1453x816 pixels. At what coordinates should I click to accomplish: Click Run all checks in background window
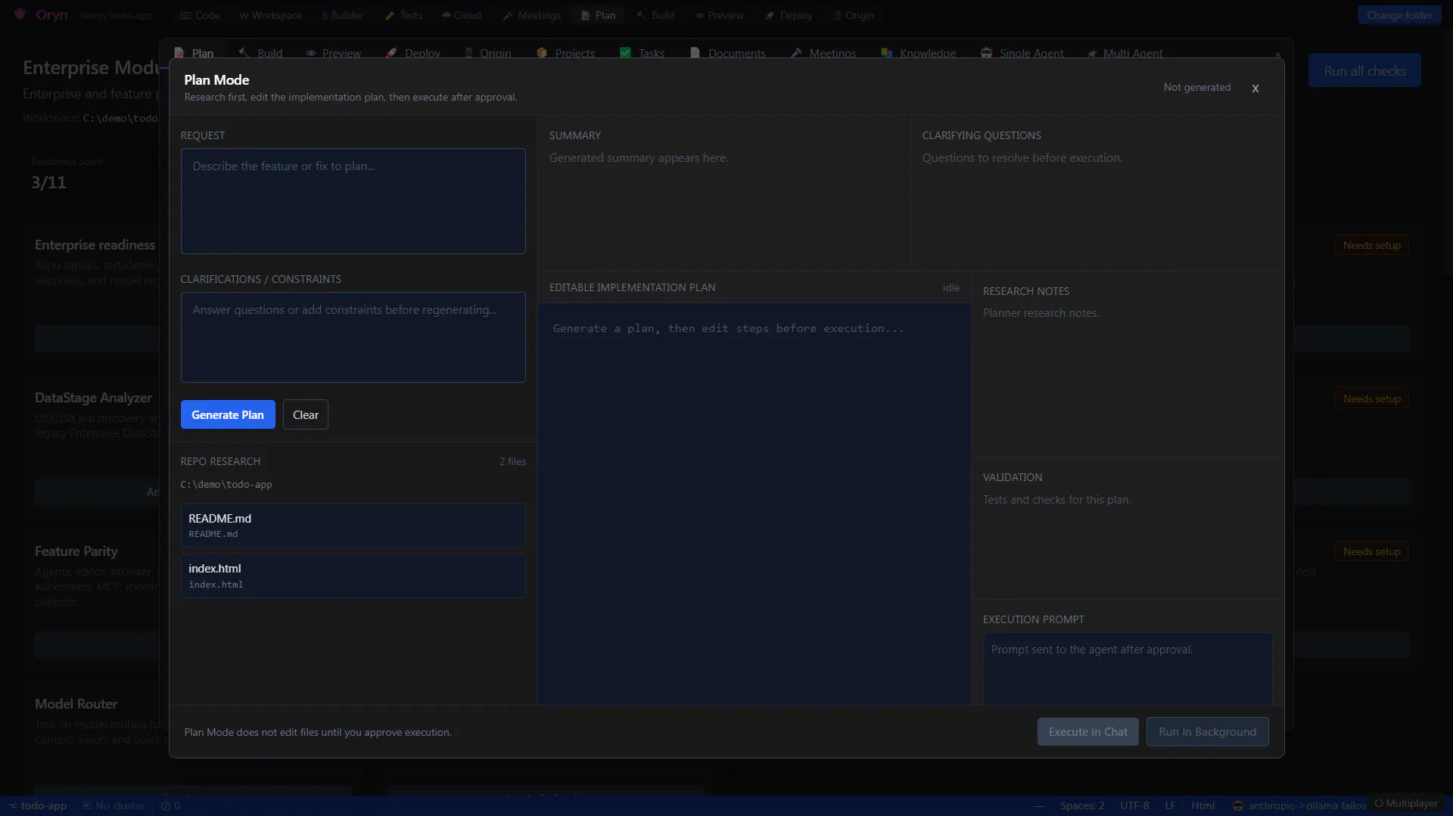1364,70
